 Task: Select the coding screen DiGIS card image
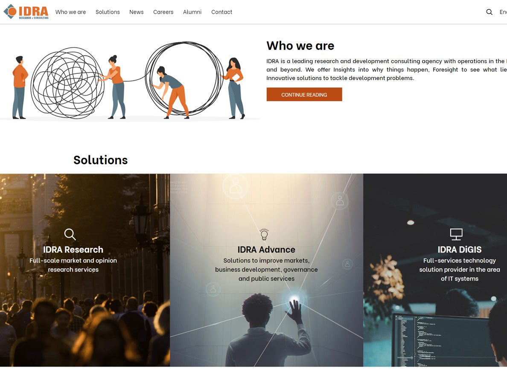(435, 270)
